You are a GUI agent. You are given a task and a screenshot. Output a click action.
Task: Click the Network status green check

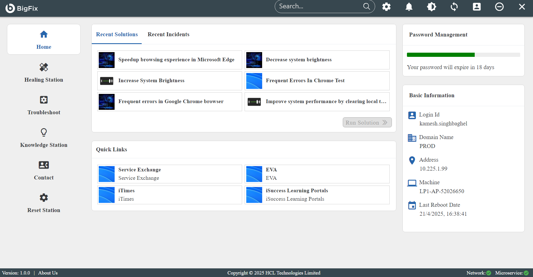pos(489,273)
